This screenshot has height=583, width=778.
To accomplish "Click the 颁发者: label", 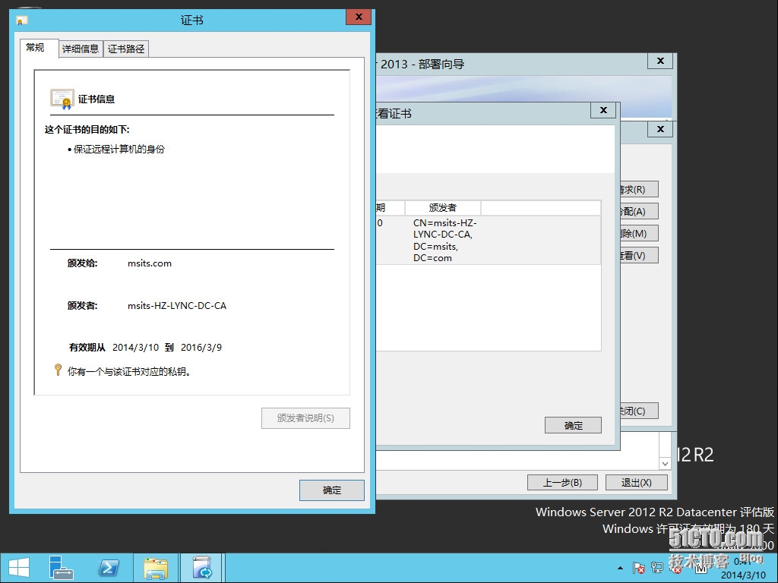I will tap(82, 306).
